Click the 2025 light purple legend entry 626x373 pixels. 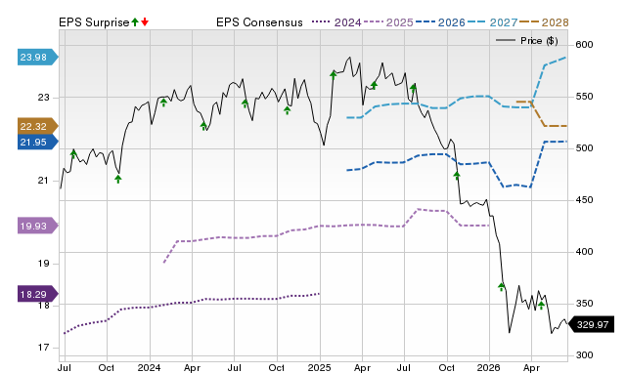[388, 22]
